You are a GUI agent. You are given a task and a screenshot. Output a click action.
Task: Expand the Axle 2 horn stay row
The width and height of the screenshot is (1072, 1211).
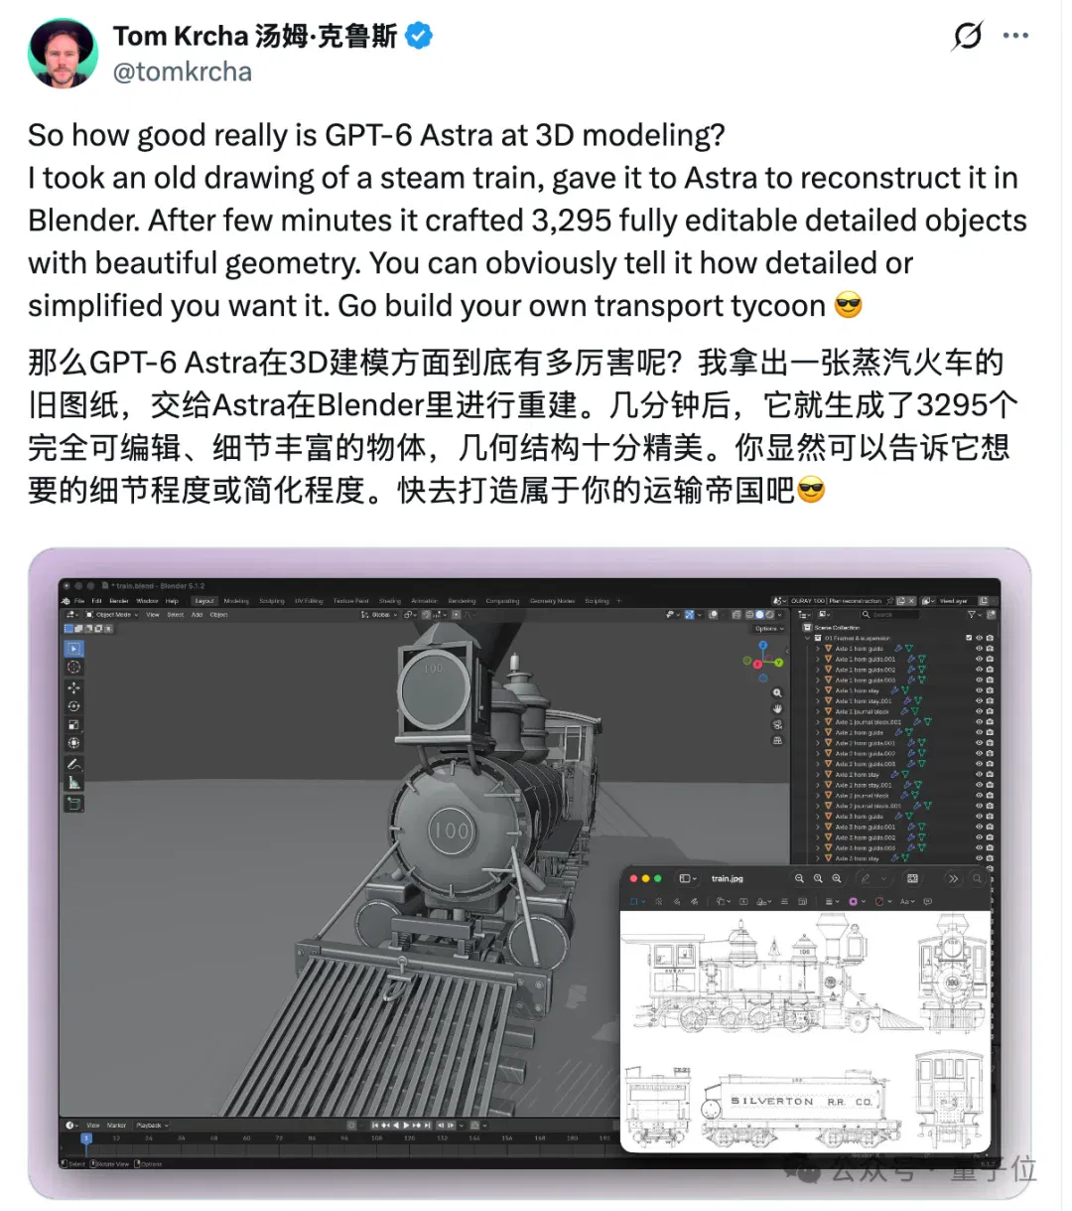(817, 774)
